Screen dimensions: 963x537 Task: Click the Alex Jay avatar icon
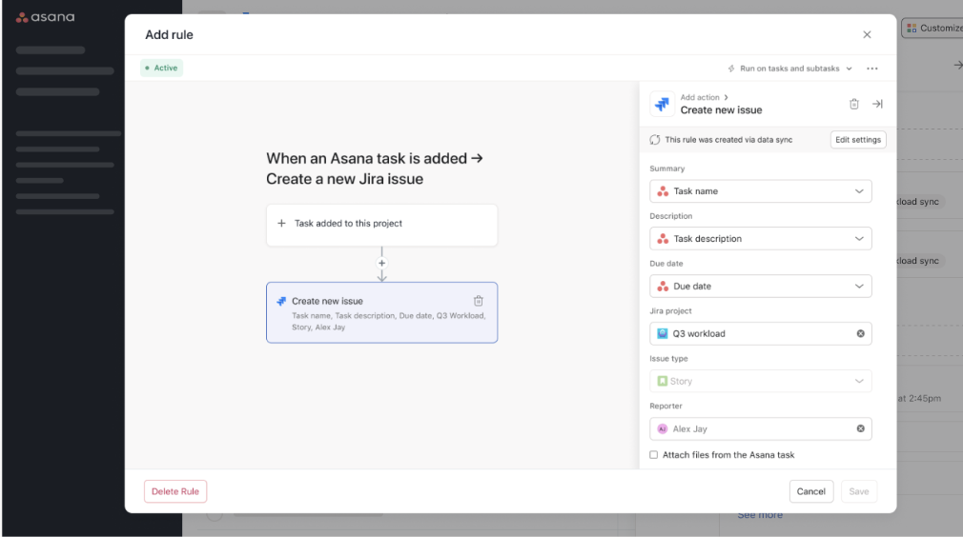(x=662, y=429)
